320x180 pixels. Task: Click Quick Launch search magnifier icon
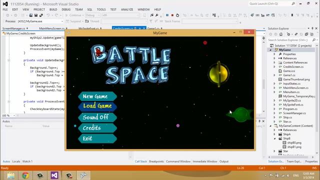293,3
